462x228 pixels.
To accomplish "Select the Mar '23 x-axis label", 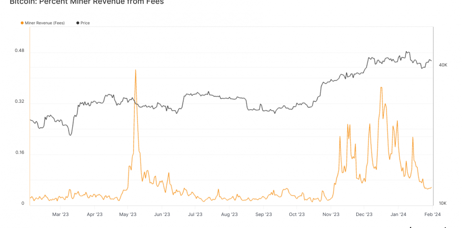I will 60,214.
